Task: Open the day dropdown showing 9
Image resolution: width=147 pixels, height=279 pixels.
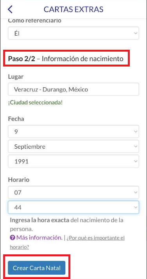Action: (x=73, y=131)
